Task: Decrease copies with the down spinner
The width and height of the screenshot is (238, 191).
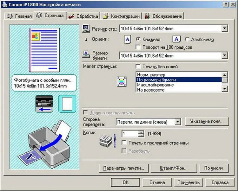Action: click(x=141, y=135)
